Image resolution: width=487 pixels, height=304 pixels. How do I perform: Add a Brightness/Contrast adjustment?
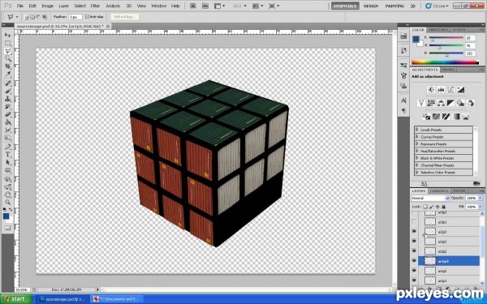click(431, 90)
